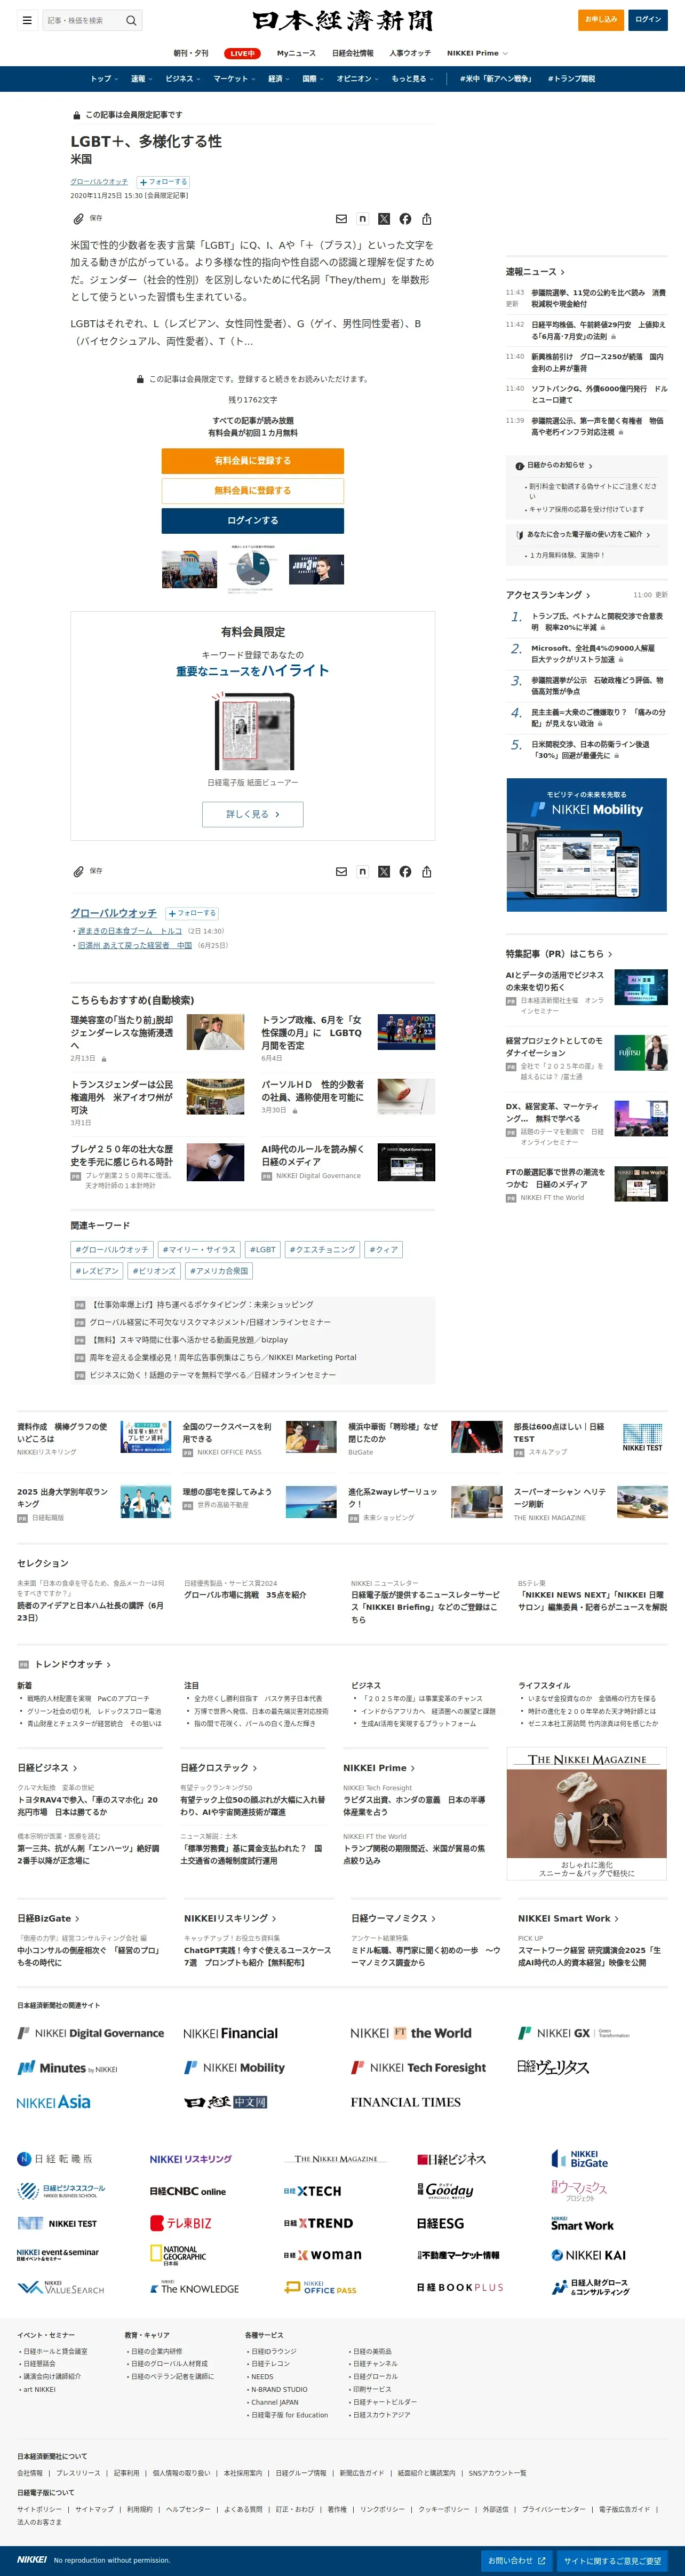Click the 日本経済新聞 masthead logo
Viewport: 685px width, 2576px height.
pos(342,20)
